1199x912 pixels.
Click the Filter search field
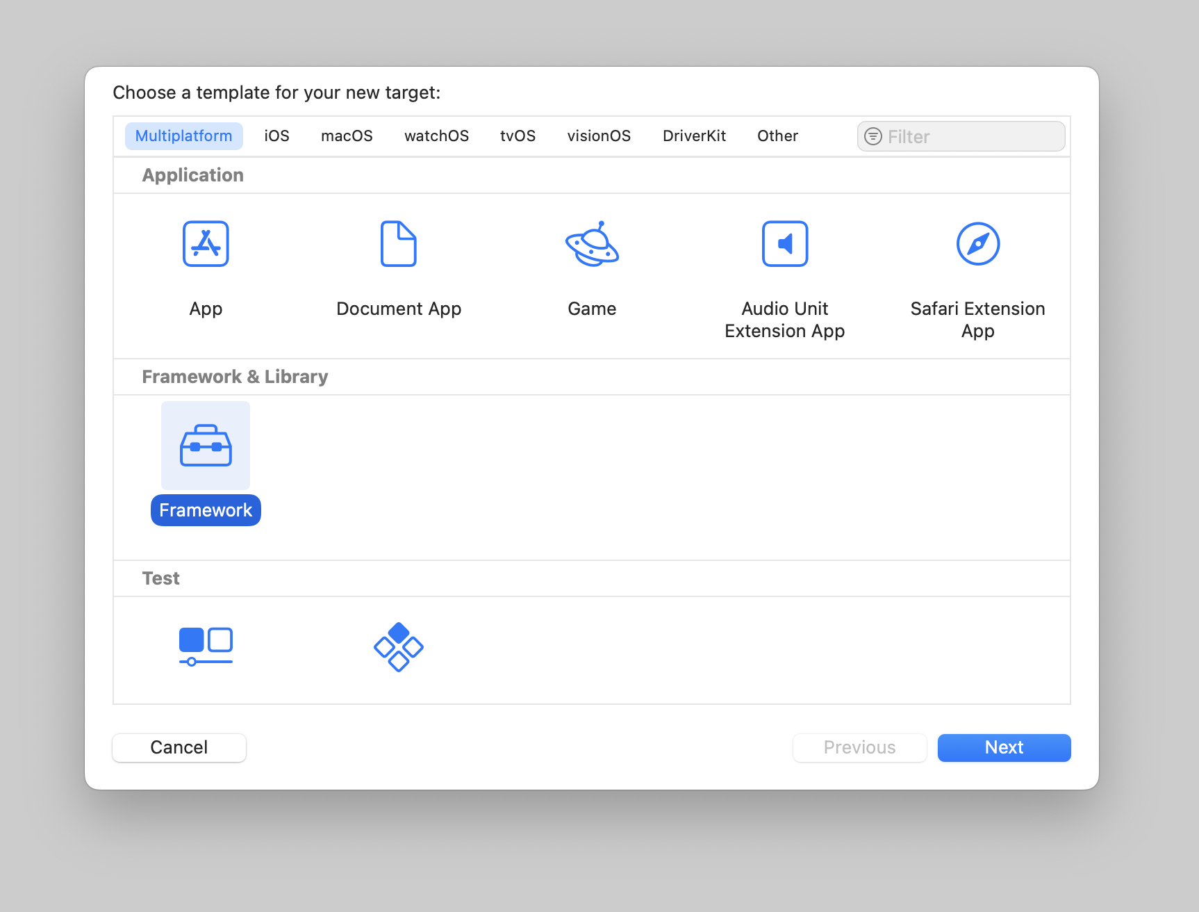(x=960, y=136)
